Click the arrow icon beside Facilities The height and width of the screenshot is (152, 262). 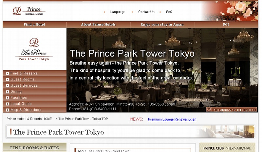(7, 98)
